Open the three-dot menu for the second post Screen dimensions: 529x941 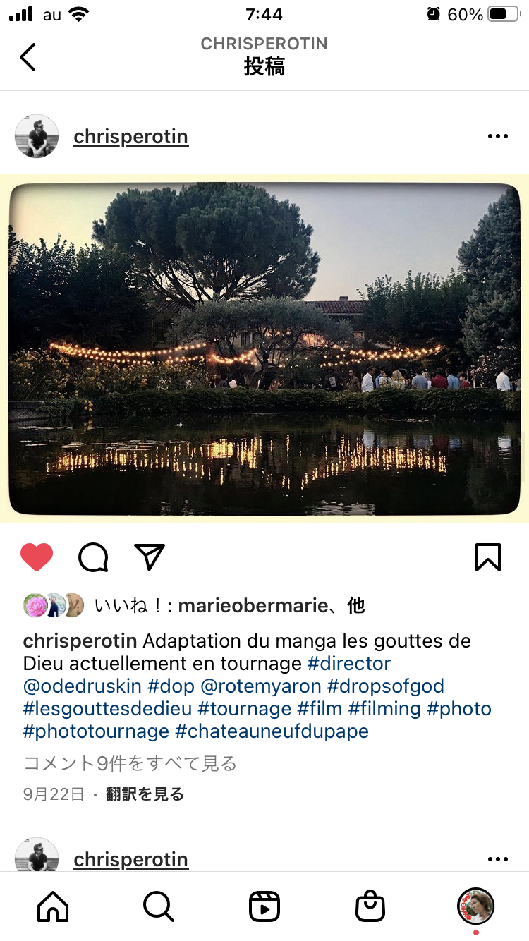(x=498, y=859)
